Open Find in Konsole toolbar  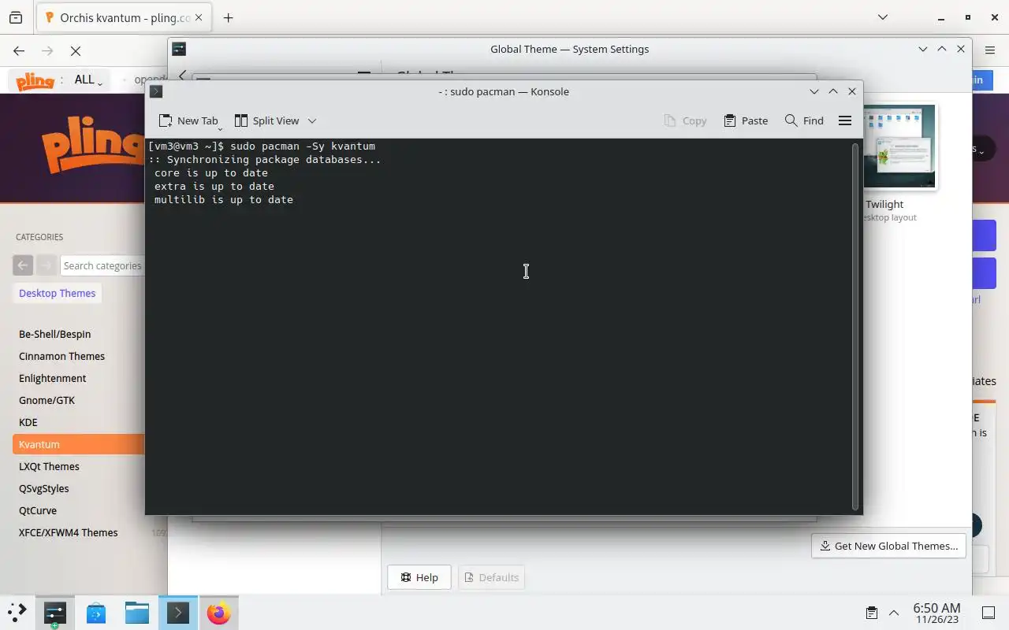click(804, 120)
